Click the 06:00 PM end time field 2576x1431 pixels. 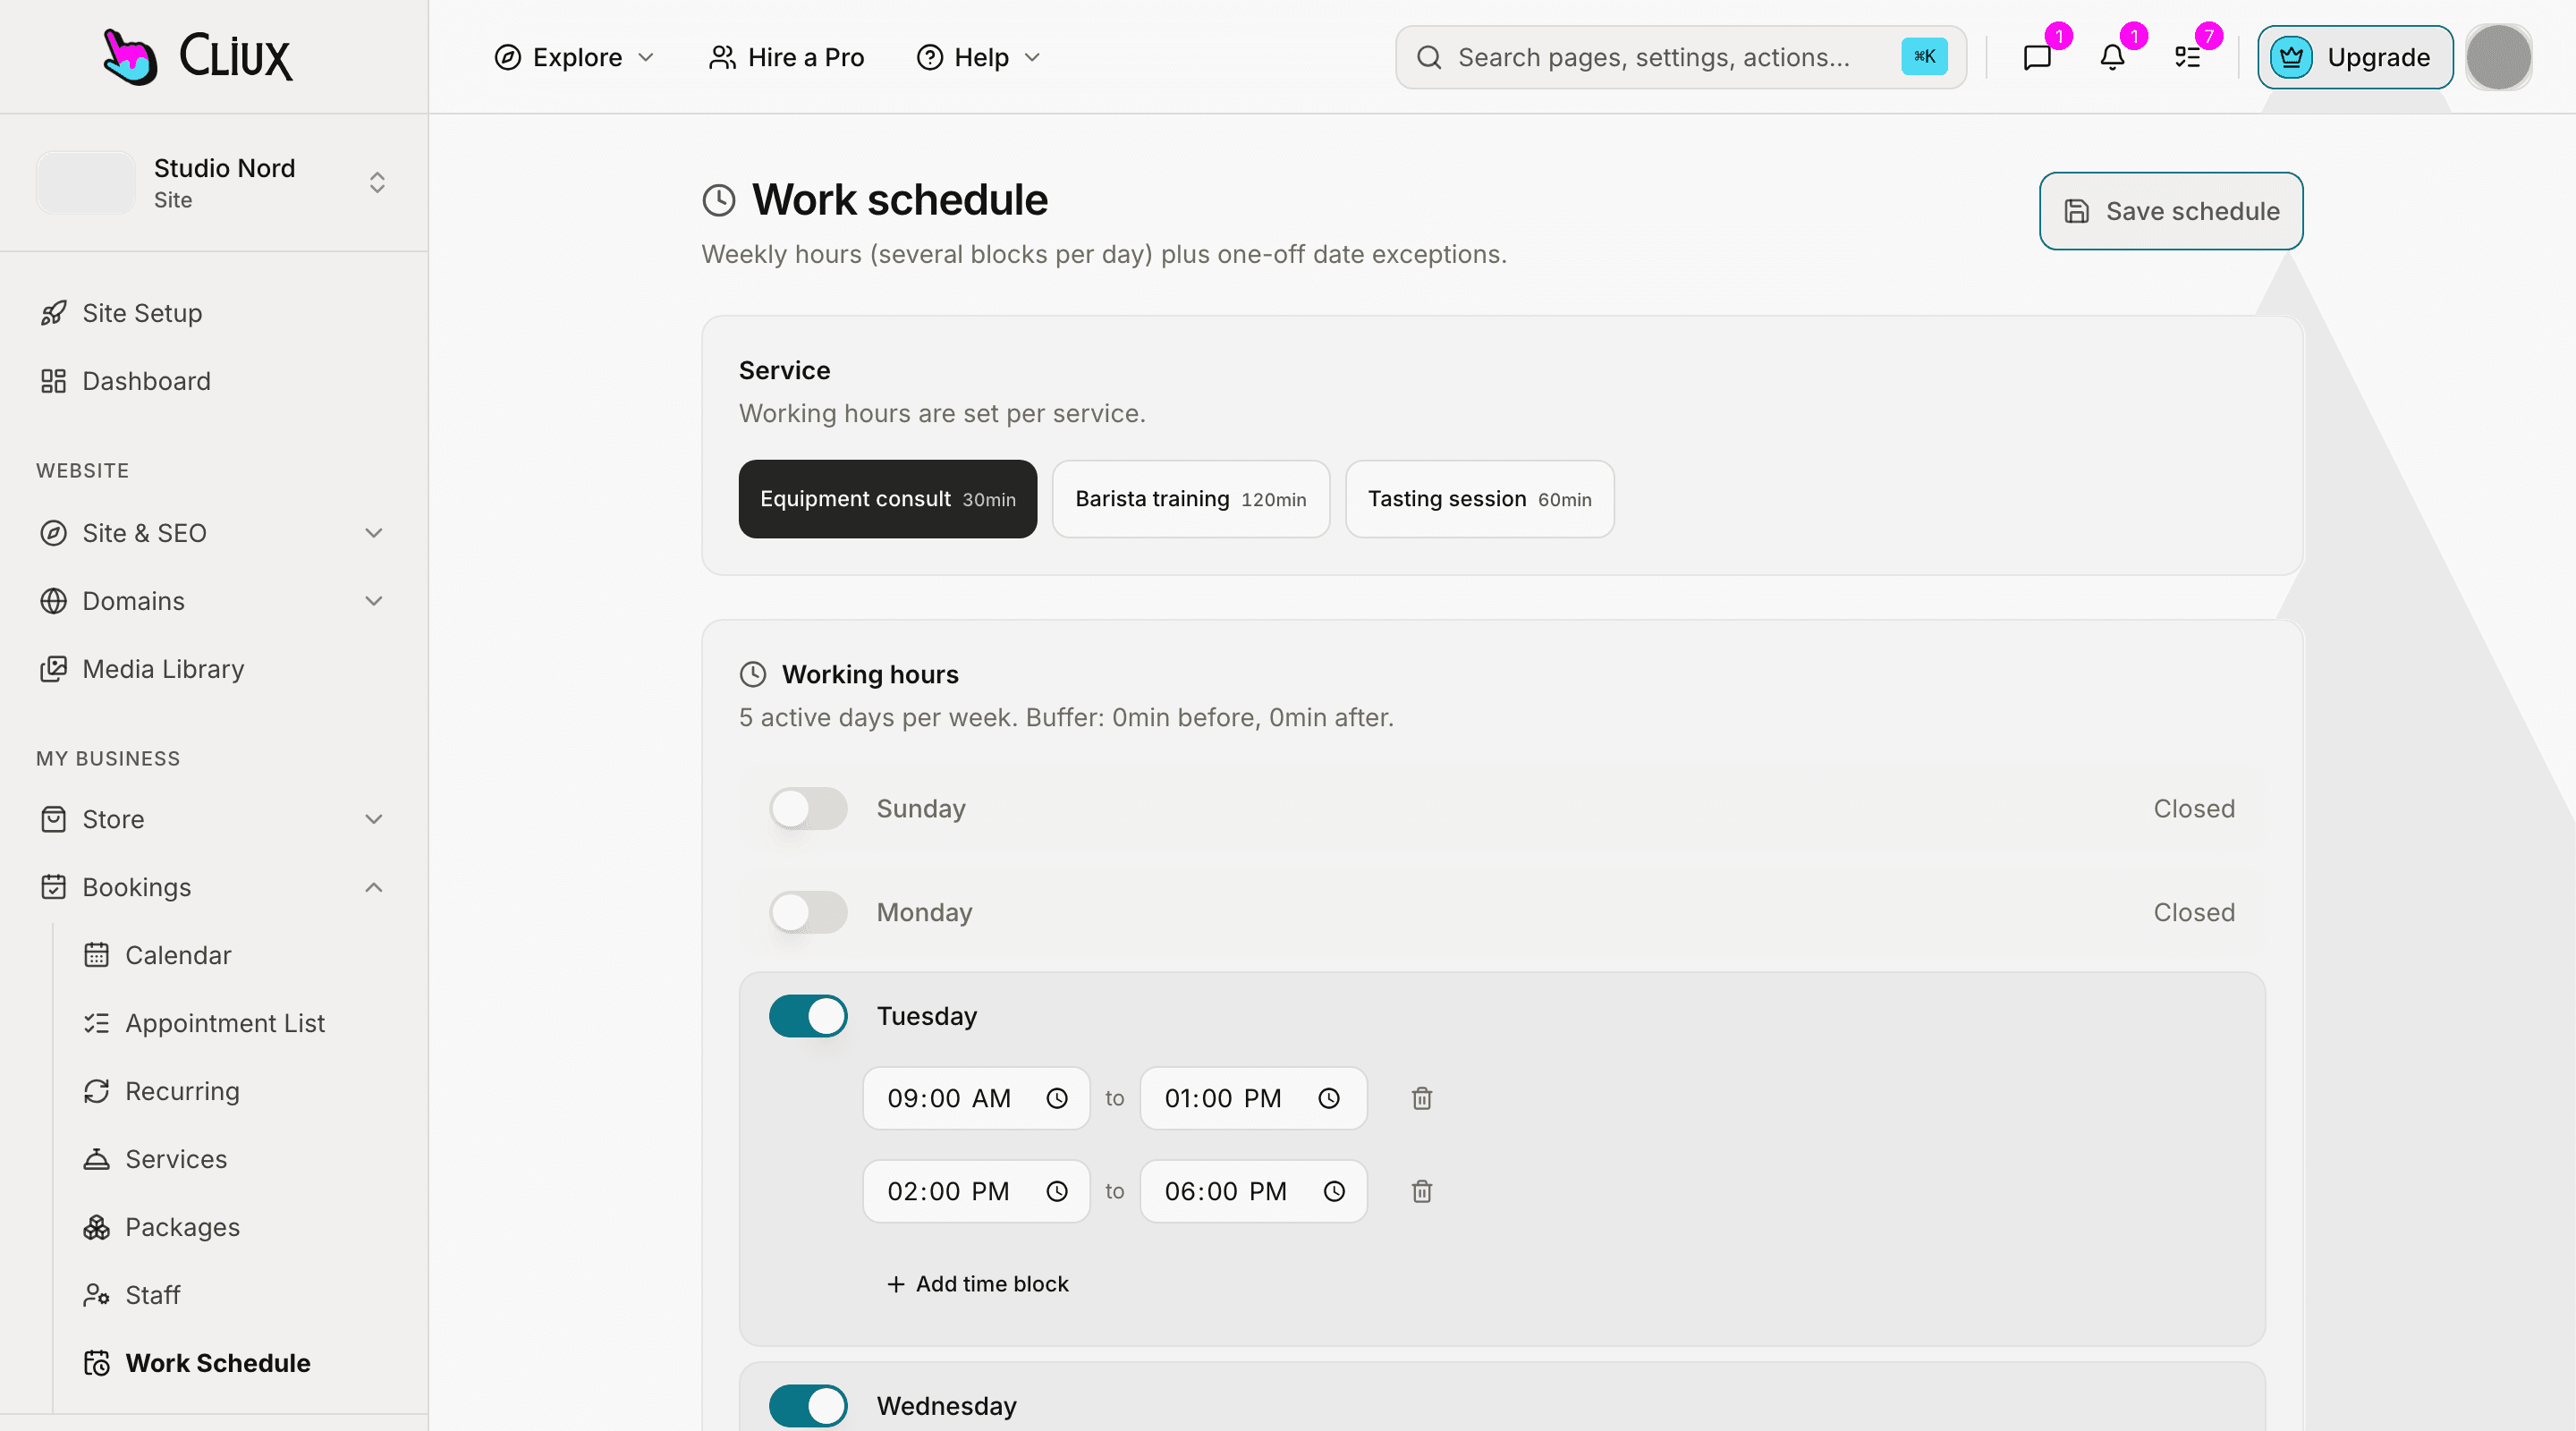tap(1254, 1191)
